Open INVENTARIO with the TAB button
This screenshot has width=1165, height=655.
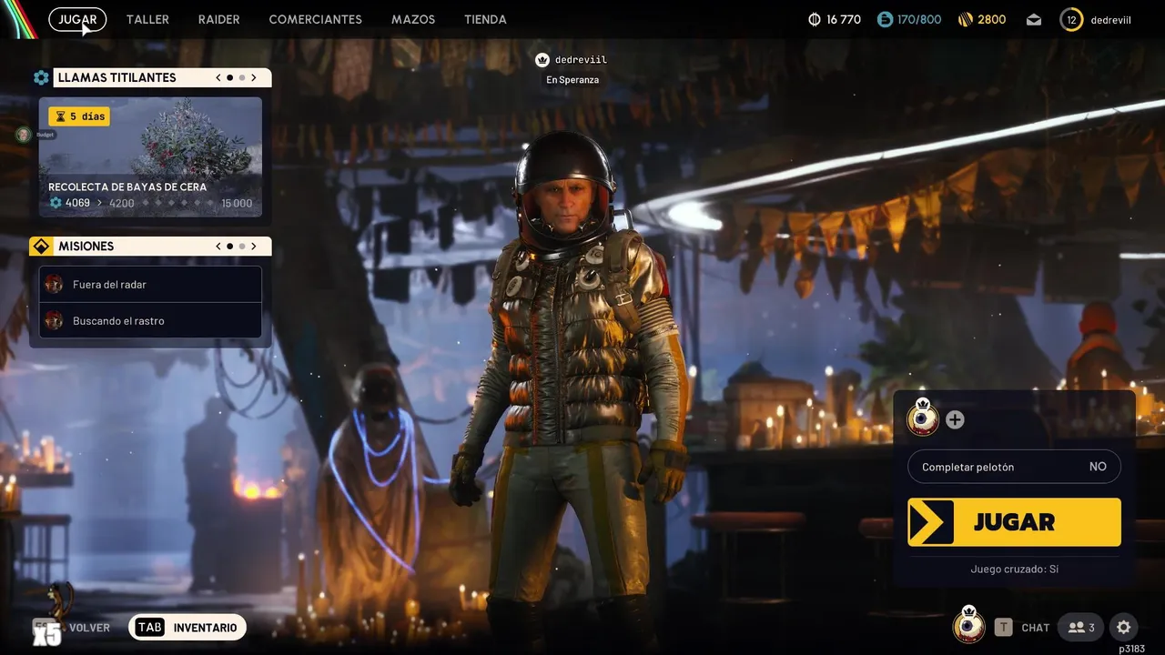click(x=187, y=628)
